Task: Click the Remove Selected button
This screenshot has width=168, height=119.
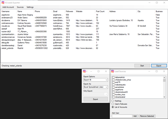Action: point(147,116)
